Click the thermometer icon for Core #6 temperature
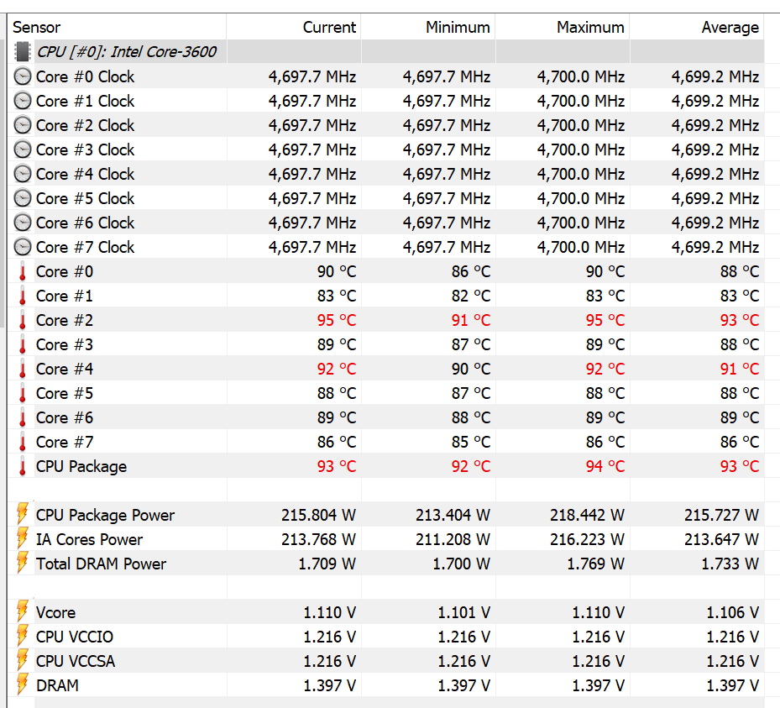 [x=23, y=418]
